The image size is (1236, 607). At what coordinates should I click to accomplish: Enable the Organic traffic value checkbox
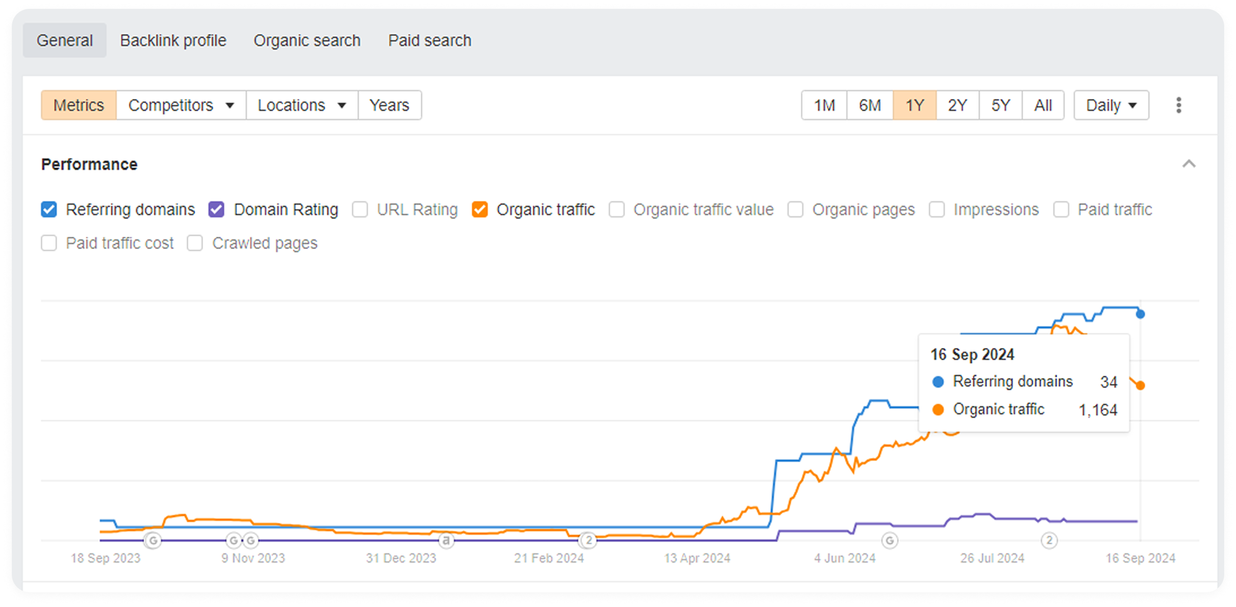(617, 210)
